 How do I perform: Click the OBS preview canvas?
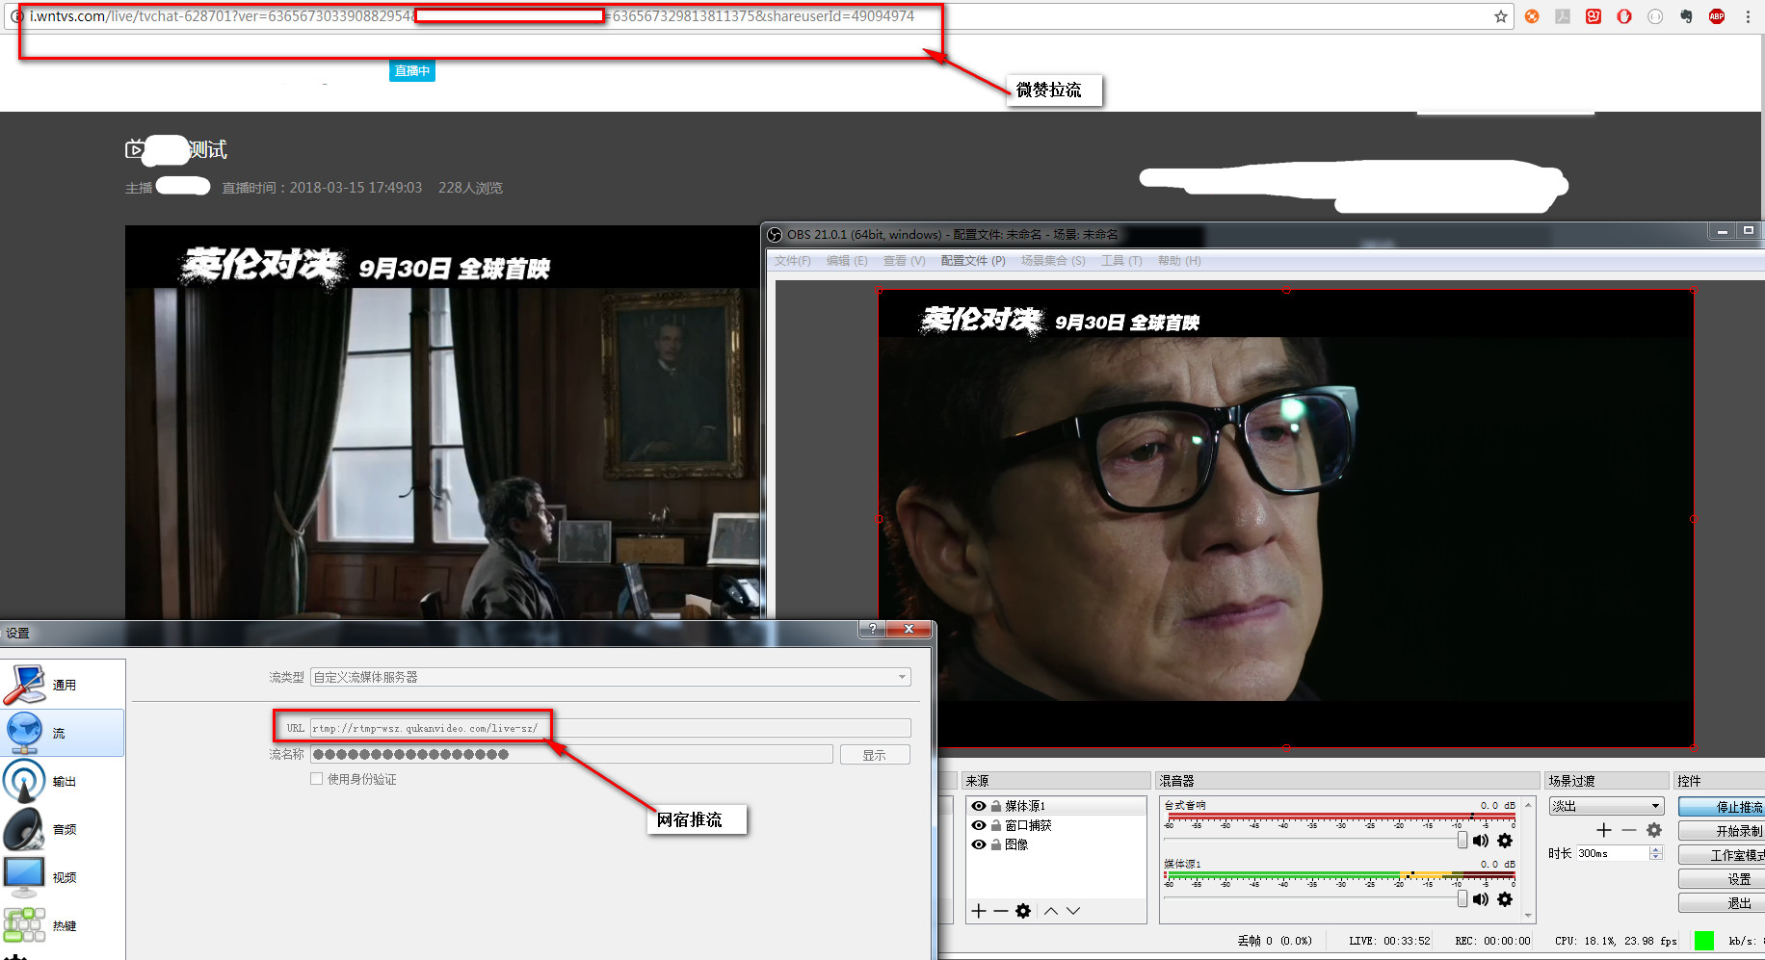1286,518
